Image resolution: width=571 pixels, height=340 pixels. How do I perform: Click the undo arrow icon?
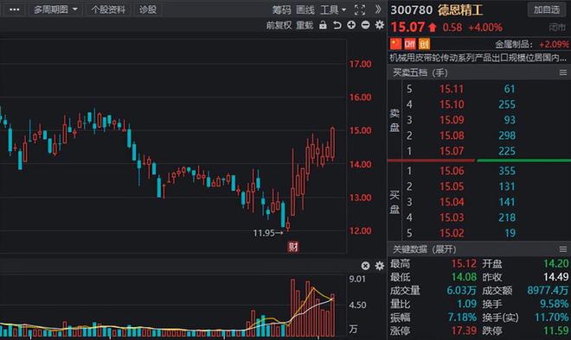point(337,25)
